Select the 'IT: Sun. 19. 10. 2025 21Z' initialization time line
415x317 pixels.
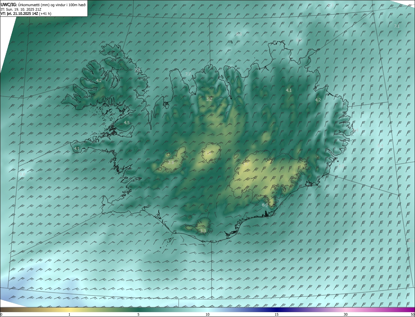[21, 9]
